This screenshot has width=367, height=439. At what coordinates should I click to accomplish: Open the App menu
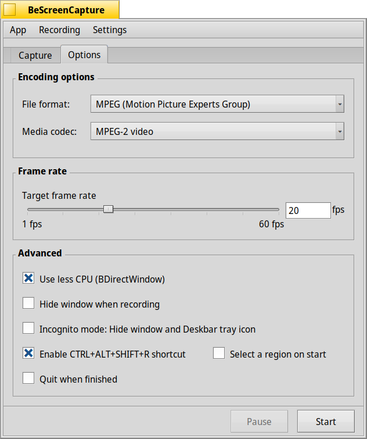click(x=18, y=30)
